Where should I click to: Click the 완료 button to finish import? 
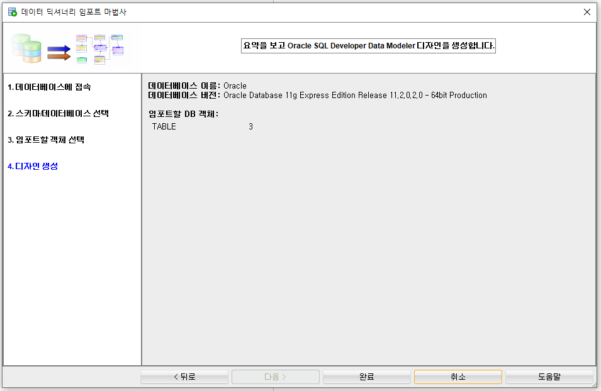point(366,377)
